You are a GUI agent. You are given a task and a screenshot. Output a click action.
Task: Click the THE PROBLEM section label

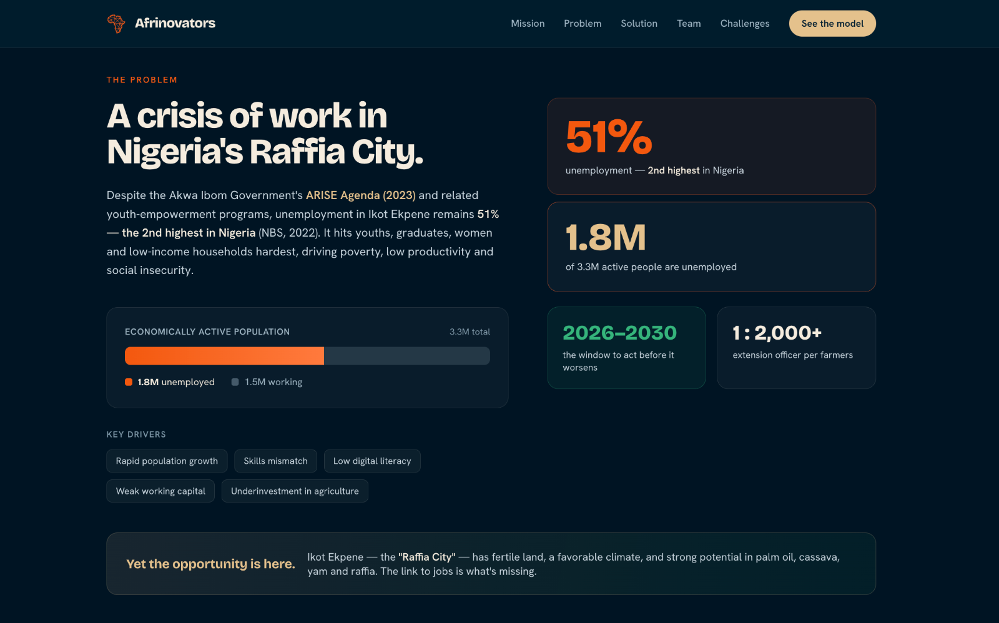(x=142, y=80)
